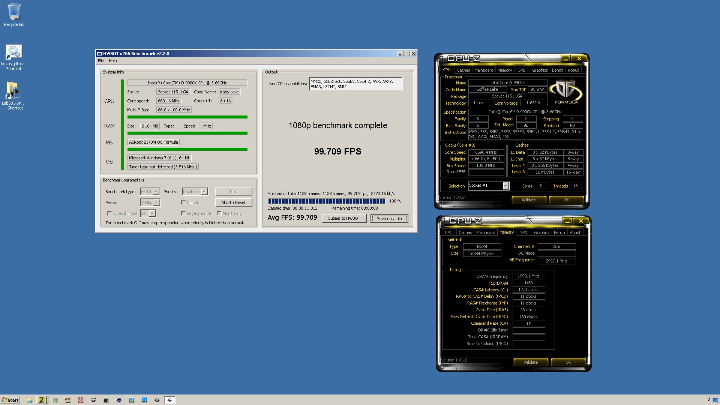
Task: Switch to Graphics tab in bottom CPU-Z
Action: 541,232
